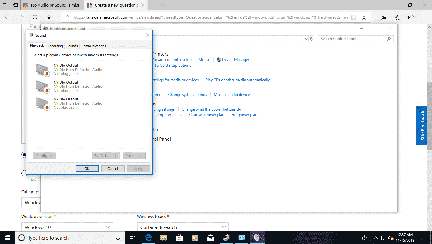Open Mail app from taskbar

210,238
